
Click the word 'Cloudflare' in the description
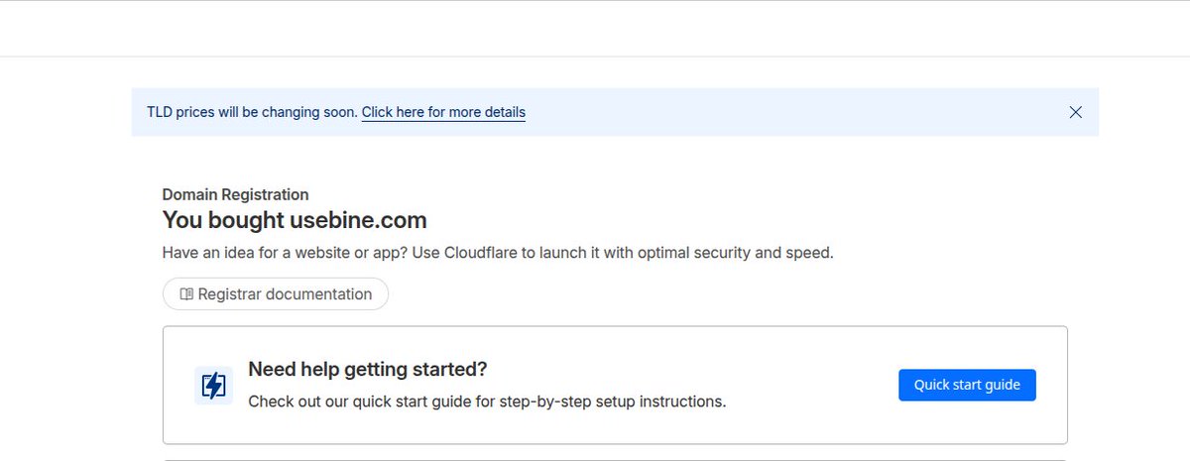(481, 253)
